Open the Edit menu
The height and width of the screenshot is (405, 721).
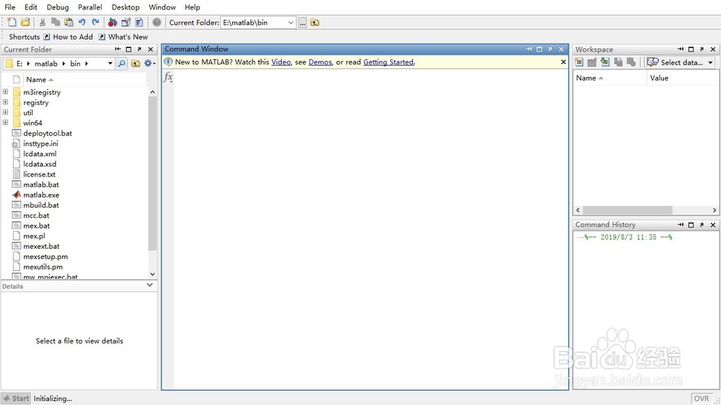coord(31,7)
